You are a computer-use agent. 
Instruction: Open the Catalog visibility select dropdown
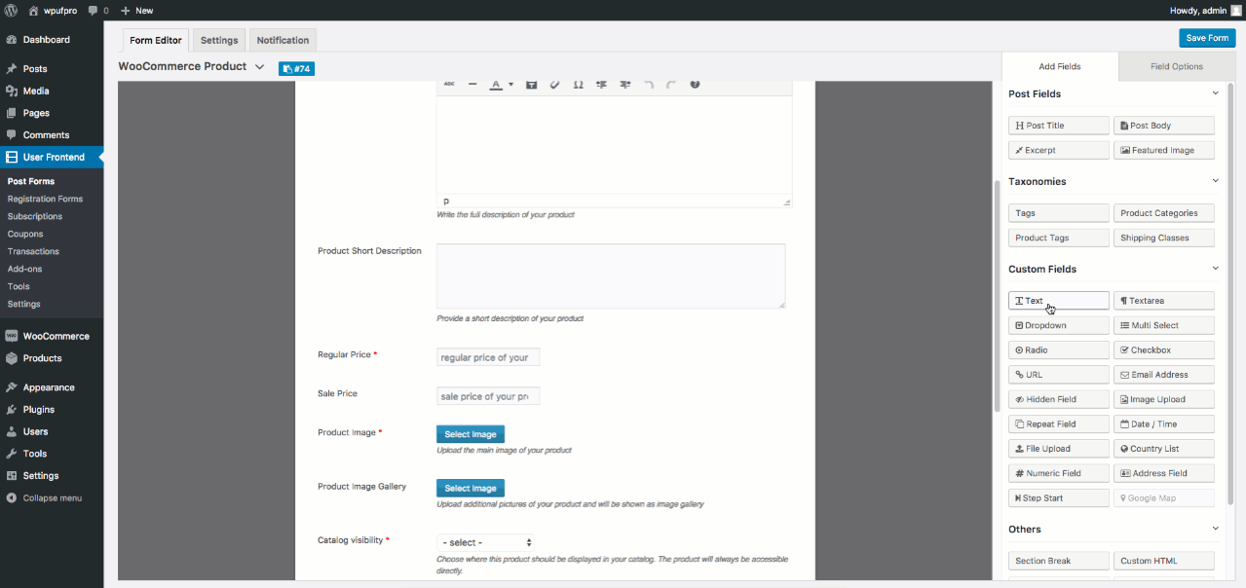485,542
